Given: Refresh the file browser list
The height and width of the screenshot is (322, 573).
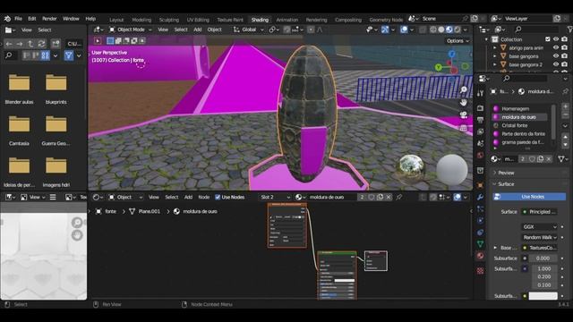Looking at the screenshot, I should [x=42, y=44].
